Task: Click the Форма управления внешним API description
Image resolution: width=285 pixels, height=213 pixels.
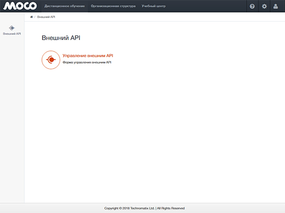Action: [x=87, y=62]
